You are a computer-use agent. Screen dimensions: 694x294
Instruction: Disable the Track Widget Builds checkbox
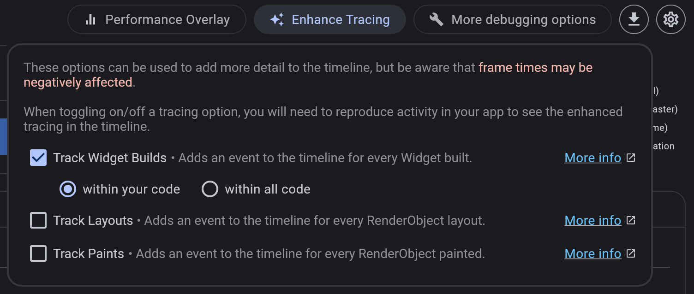click(x=38, y=158)
